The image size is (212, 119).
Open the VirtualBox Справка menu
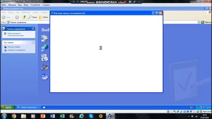click(x=46, y=5)
